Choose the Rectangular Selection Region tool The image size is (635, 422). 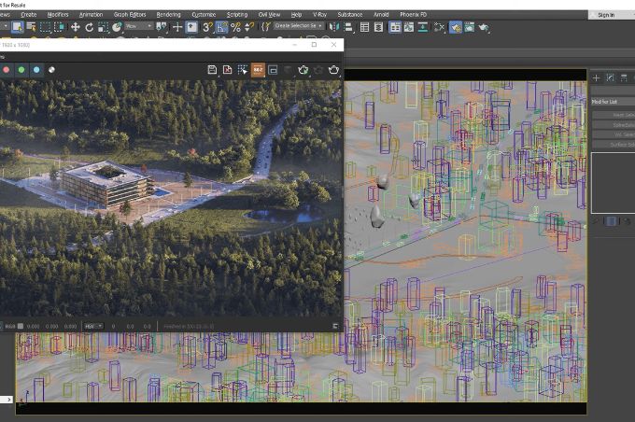[x=45, y=27]
